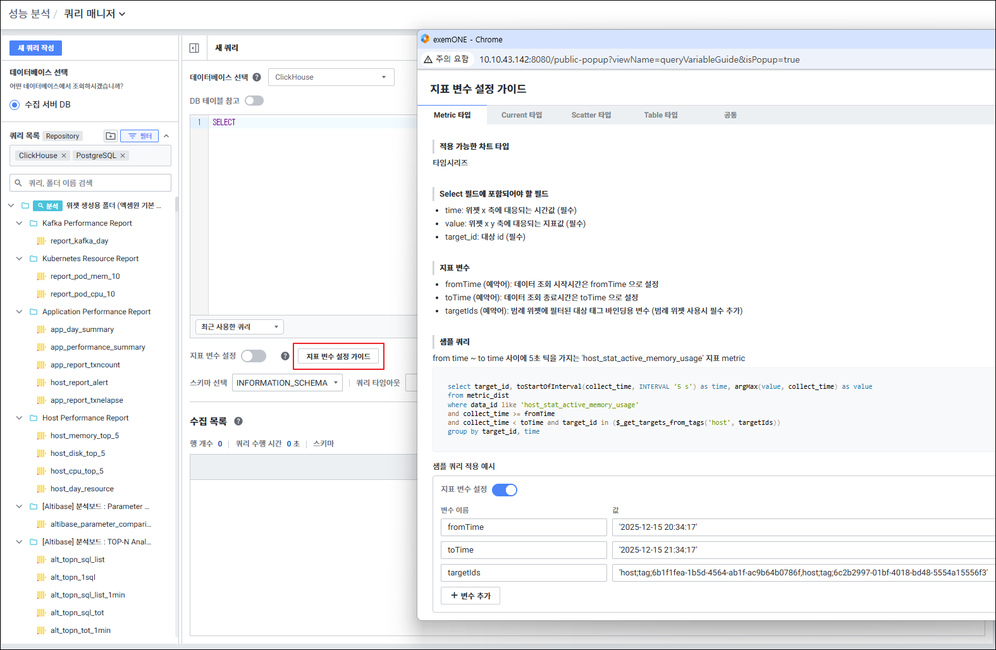
Task: Click the new folder icon in query list
Action: 111,136
